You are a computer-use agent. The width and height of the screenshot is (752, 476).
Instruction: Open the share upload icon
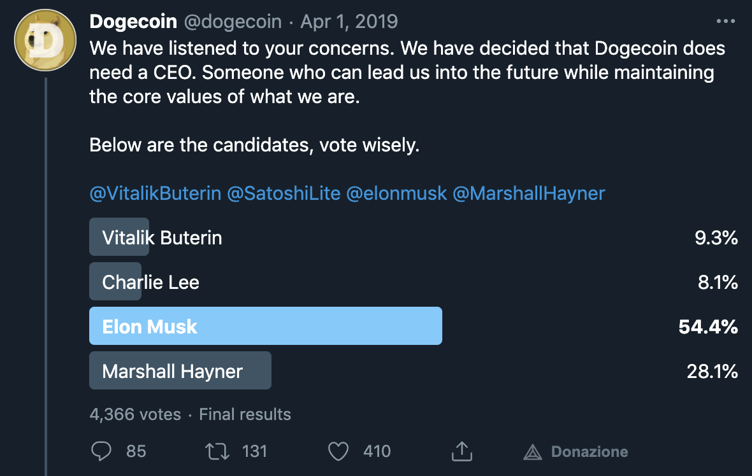[x=460, y=451]
